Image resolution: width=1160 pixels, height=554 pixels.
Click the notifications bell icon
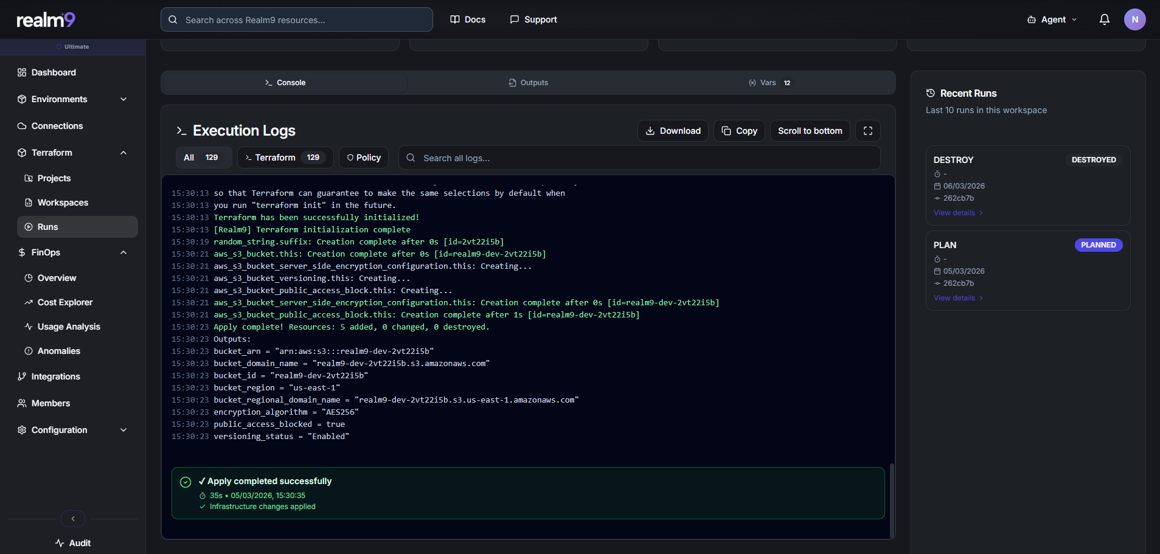(x=1104, y=19)
